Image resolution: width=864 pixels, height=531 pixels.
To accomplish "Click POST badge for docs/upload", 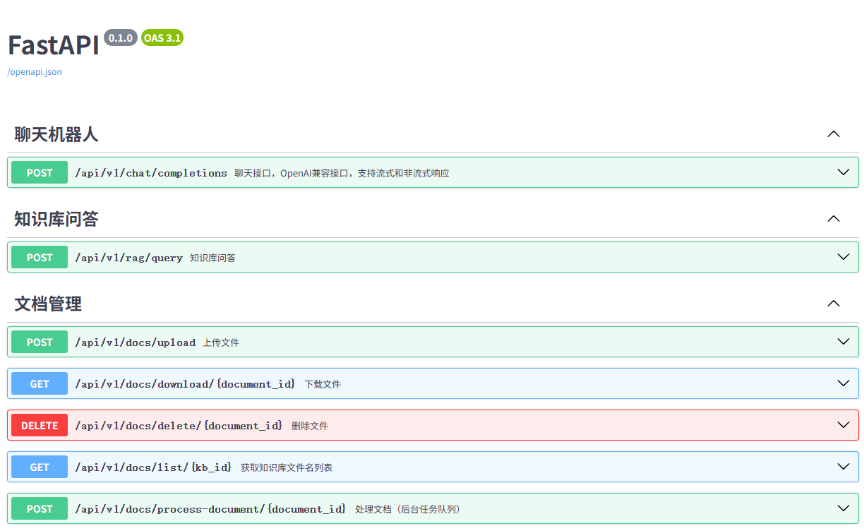I will point(40,342).
